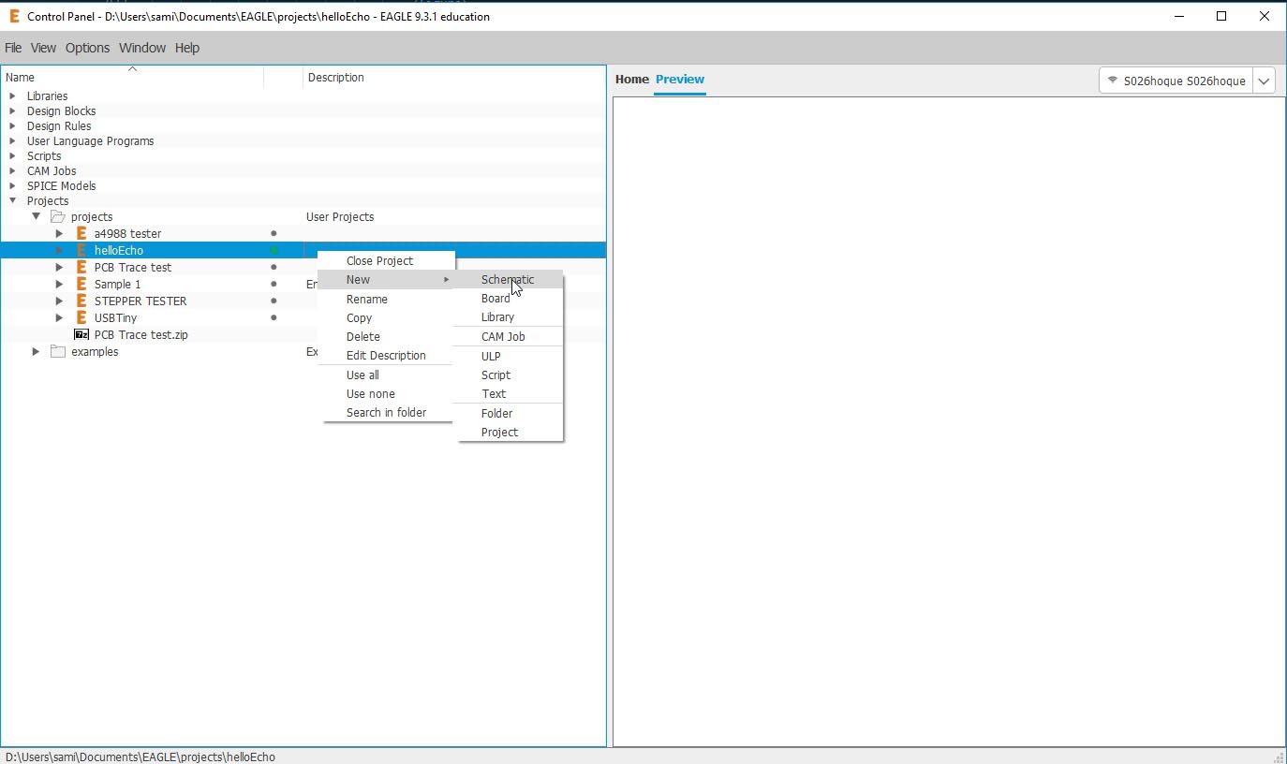Toggle the a4988 tester project open marker
This screenshot has width=1287, height=764.
pos(274,233)
